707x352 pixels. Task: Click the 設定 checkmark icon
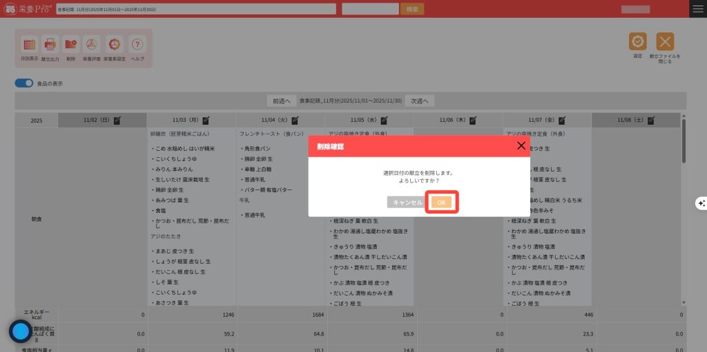[x=637, y=42]
